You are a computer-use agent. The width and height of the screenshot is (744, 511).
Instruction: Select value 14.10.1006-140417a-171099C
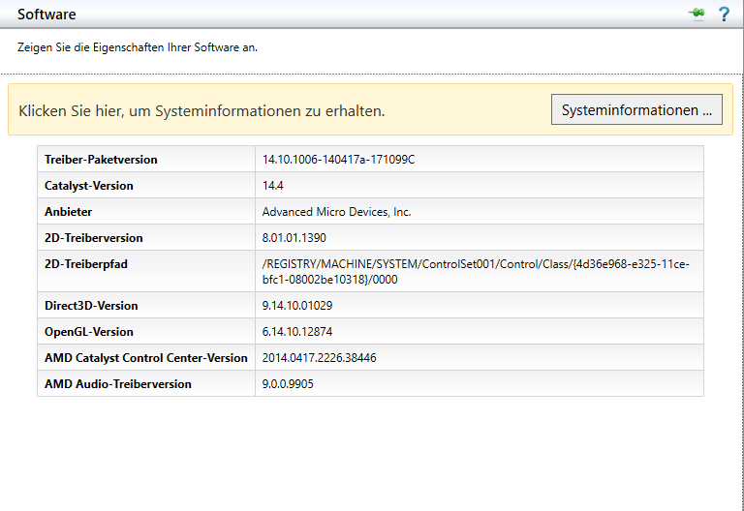338,160
